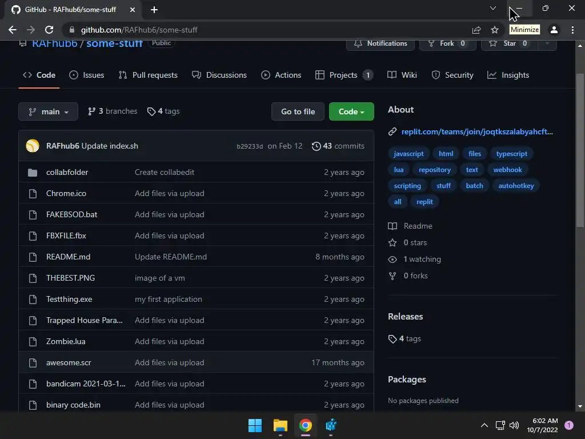
Task: Click the share page icon in address bar
Action: (x=476, y=30)
